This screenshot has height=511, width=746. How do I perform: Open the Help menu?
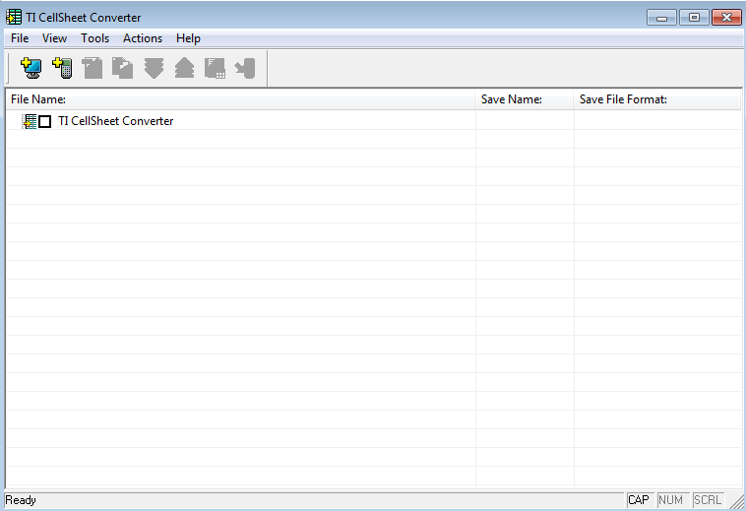tap(188, 38)
